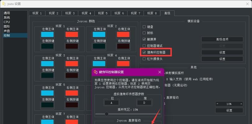Click the 10% percentage input field
Viewport: 252px width, 124px height.
tap(229, 104)
